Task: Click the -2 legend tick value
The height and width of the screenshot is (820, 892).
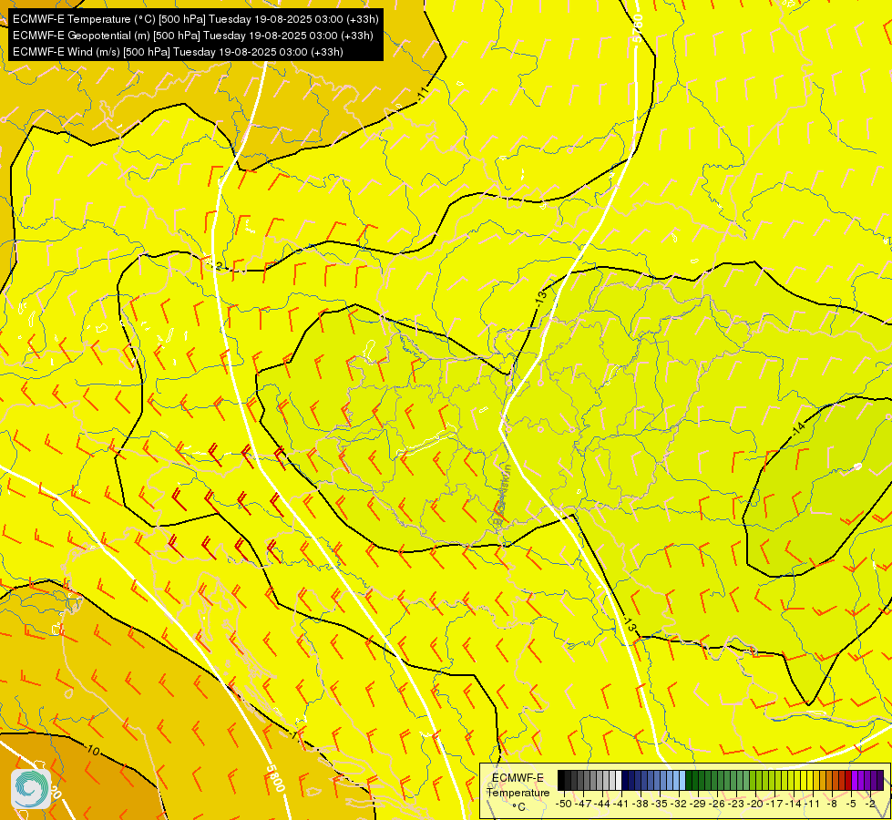Action: pos(870,804)
